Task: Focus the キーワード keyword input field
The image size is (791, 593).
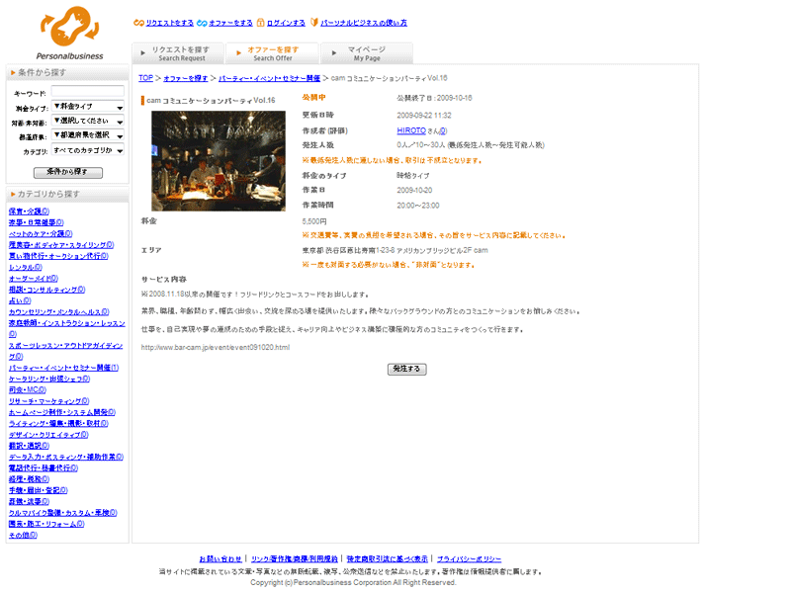Action: (x=88, y=91)
